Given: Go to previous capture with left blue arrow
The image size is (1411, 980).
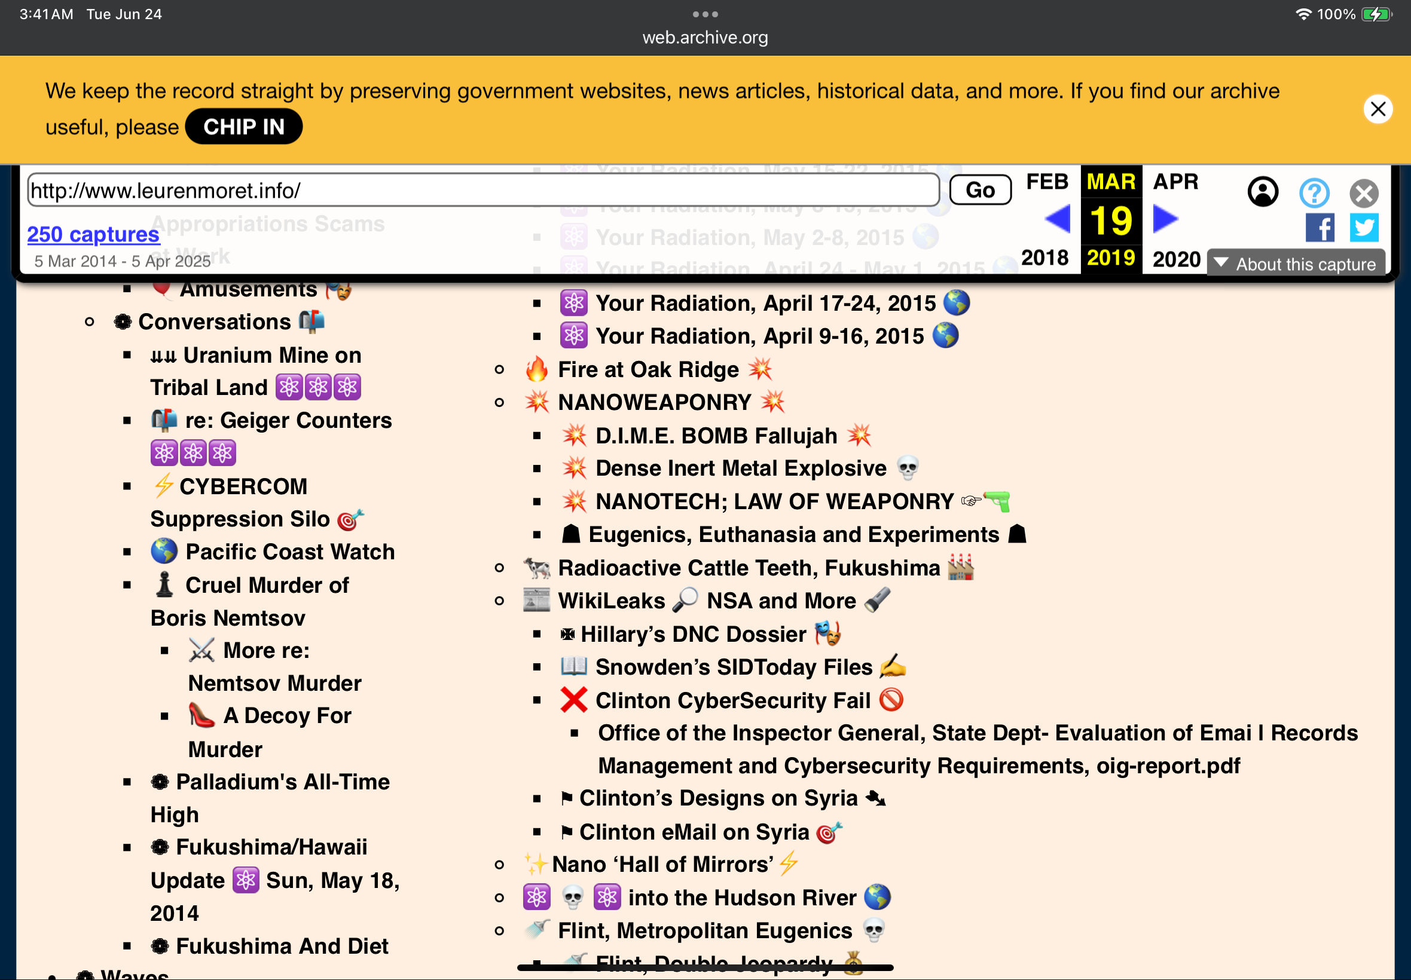Looking at the screenshot, I should click(1057, 219).
